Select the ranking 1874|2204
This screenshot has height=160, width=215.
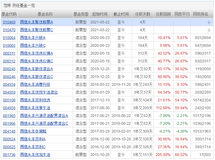pos(202,100)
